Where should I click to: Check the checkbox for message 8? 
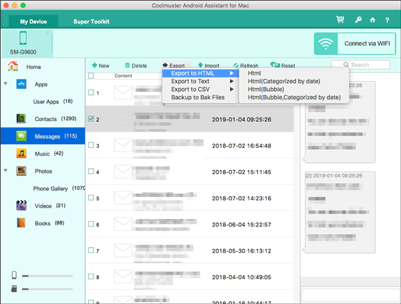click(x=91, y=277)
